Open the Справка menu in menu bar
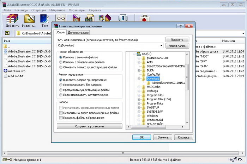Viewport: 247px width, 164px height. tap(95, 10)
